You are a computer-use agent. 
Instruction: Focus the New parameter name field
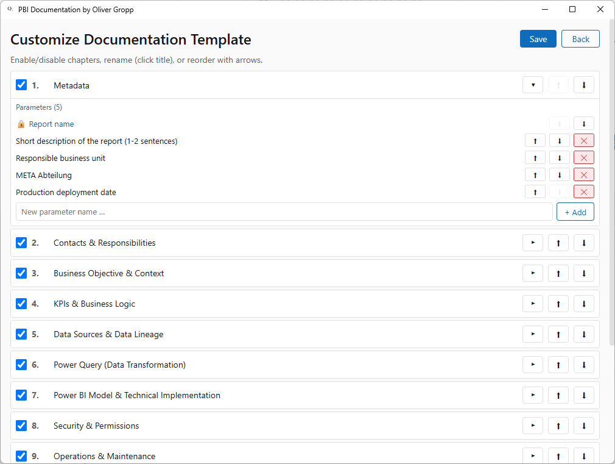284,212
